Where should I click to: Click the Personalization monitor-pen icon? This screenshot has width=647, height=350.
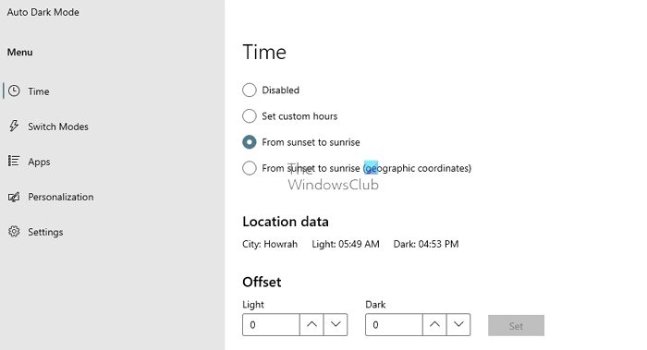[14, 197]
